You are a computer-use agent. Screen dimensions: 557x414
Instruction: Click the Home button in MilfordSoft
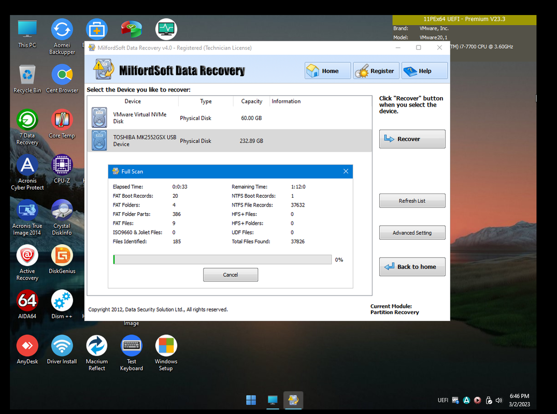pyautogui.click(x=327, y=70)
